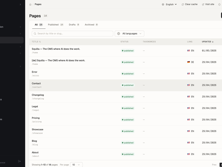Screen dimensions: 222x167
Task: Click the published badge on the Error row
Action: pos(128,74)
